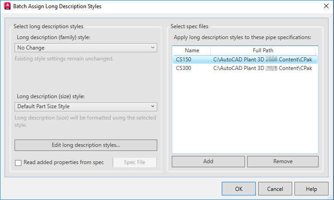This screenshot has width=334, height=200.
Task: Click the AutoCAD Plant 3D title bar icon
Action: (x=7, y=6)
